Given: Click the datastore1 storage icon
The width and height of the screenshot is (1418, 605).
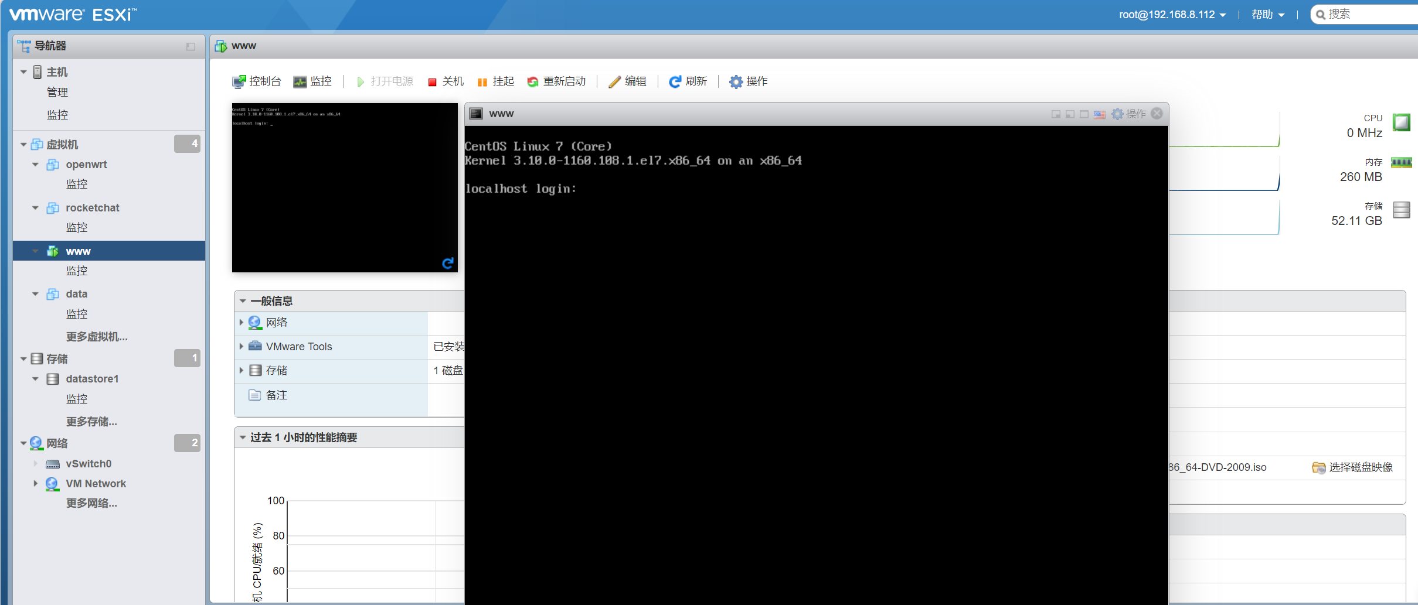Looking at the screenshot, I should 53,379.
